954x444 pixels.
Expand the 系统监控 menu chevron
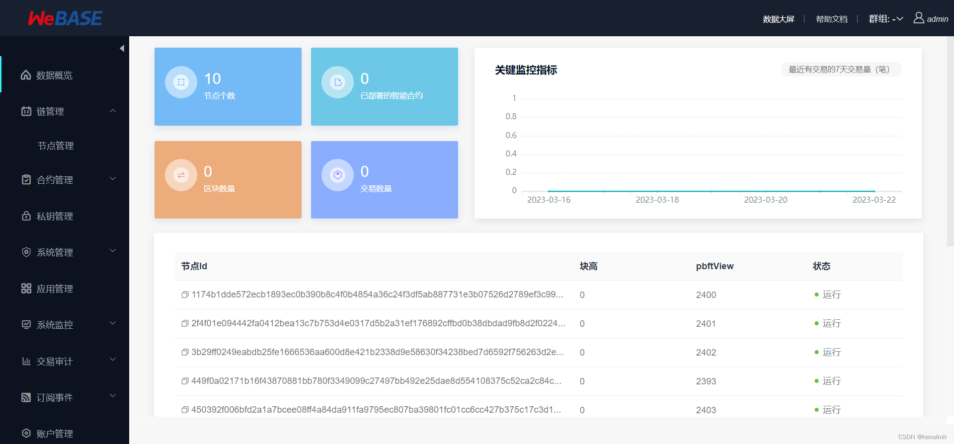click(113, 323)
